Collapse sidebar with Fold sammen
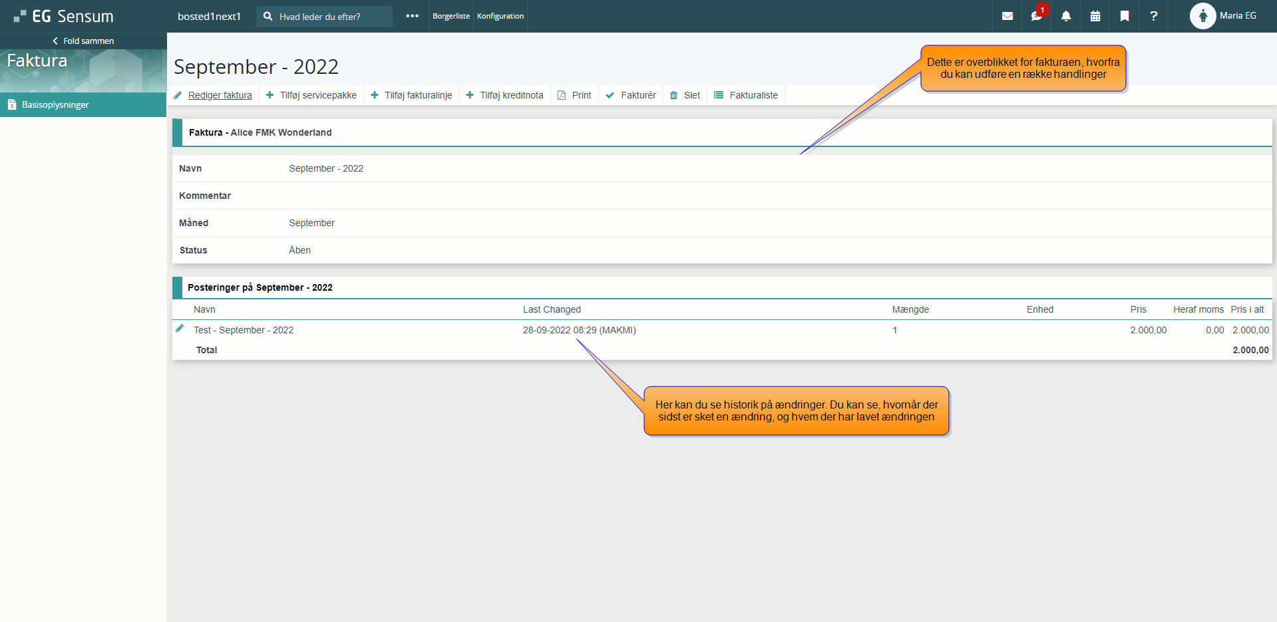Image resolution: width=1277 pixels, height=622 pixels. pos(83,41)
